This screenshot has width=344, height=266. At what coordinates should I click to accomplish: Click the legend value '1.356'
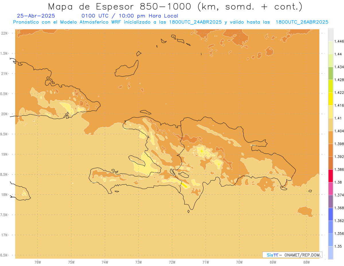tap(339, 234)
